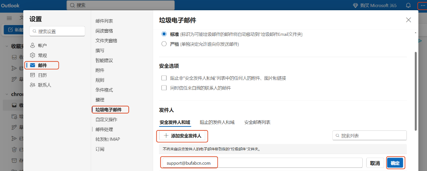Click the 添加安全发件人 button
This screenshot has width=427, height=171.
[x=182, y=136]
